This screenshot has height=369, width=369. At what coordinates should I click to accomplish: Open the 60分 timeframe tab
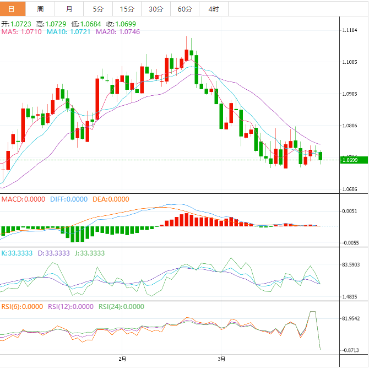[x=184, y=9]
